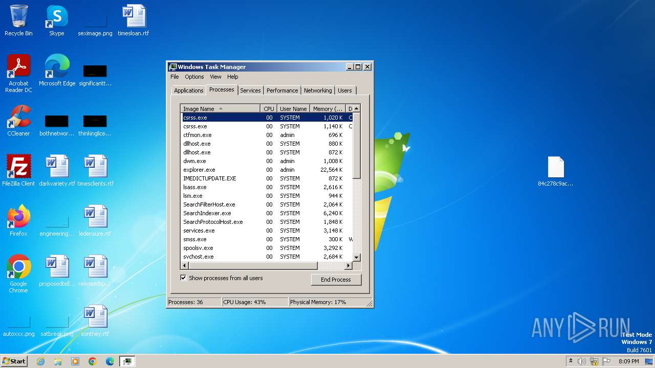
Task: Select the darkvariety.rtf document icon
Action: tap(57, 171)
